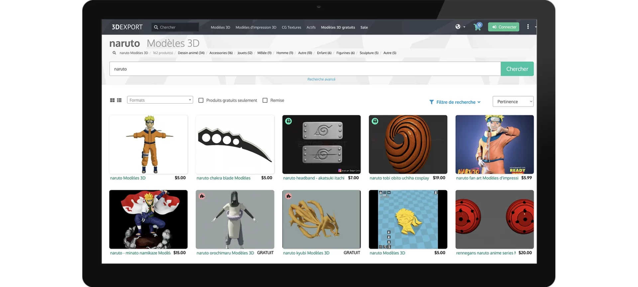The image size is (638, 287).
Task: Open the shopping cart icon
Action: point(478,27)
